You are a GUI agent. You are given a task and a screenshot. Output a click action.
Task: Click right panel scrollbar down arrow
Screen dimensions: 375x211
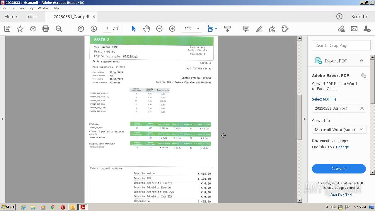tap(373, 172)
